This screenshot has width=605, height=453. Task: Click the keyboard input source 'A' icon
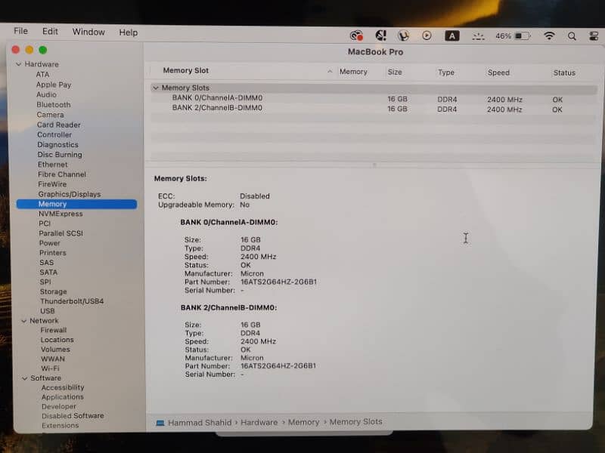[451, 35]
